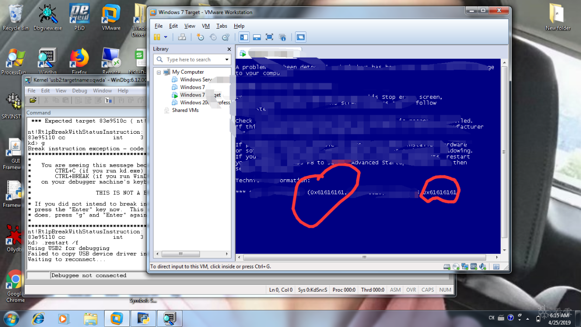Open Google Chrome desktop shortcut
This screenshot has height=327, width=581.
15,286
